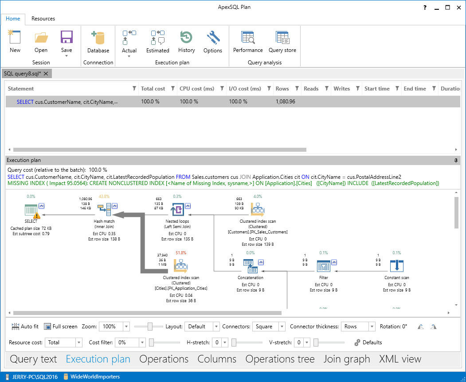
Task: Select Customers clustered index scan icon
Action: [257, 209]
